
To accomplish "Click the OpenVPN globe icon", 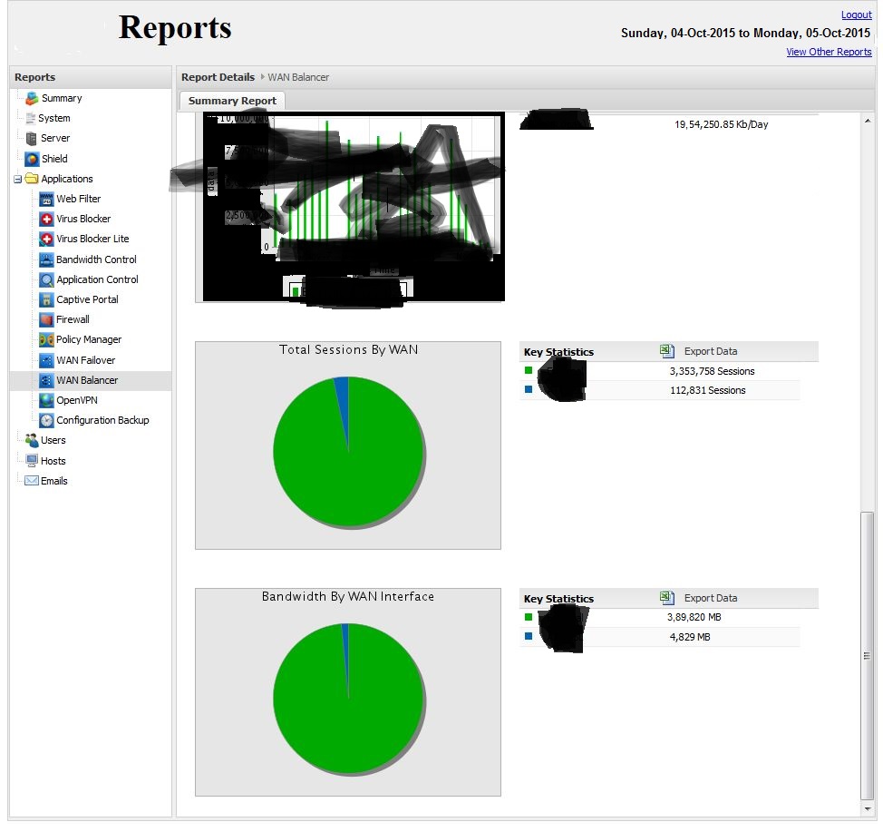I will point(47,400).
